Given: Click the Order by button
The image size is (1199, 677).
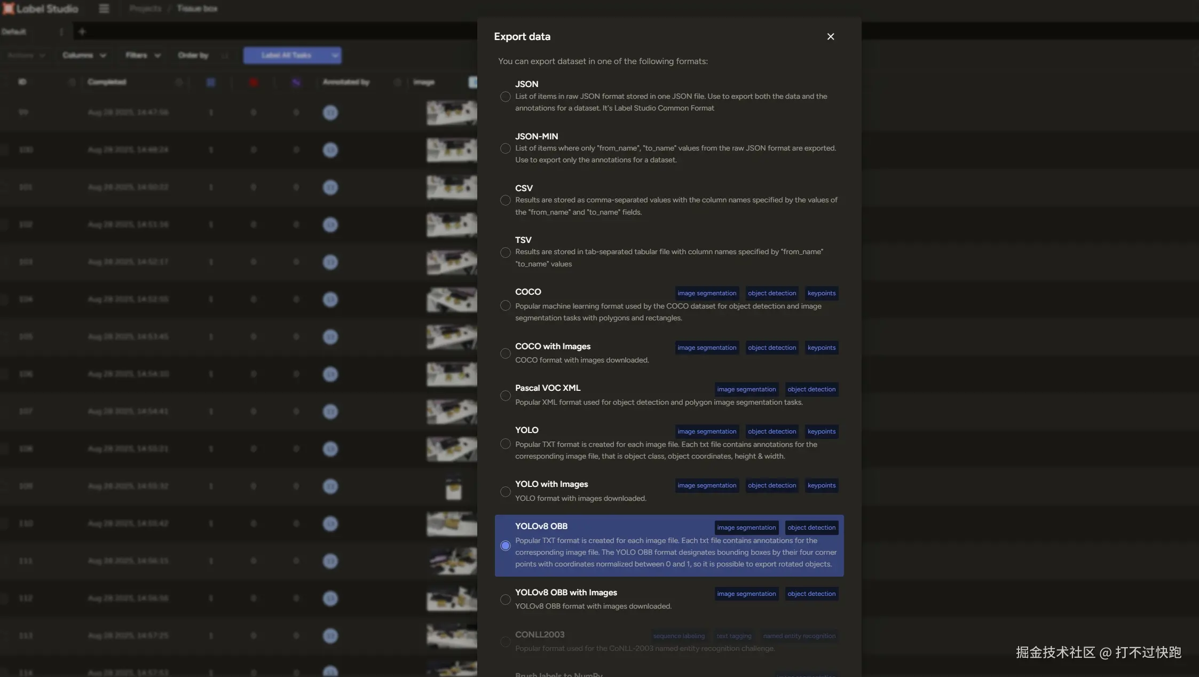Looking at the screenshot, I should pos(193,56).
